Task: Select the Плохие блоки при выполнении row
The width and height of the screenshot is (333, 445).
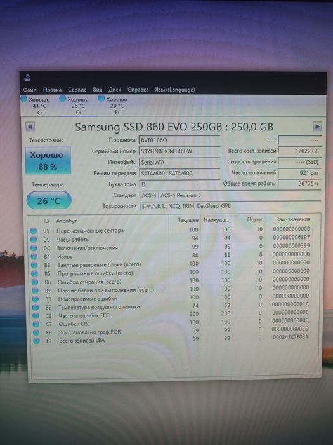Action: pyautogui.click(x=171, y=289)
